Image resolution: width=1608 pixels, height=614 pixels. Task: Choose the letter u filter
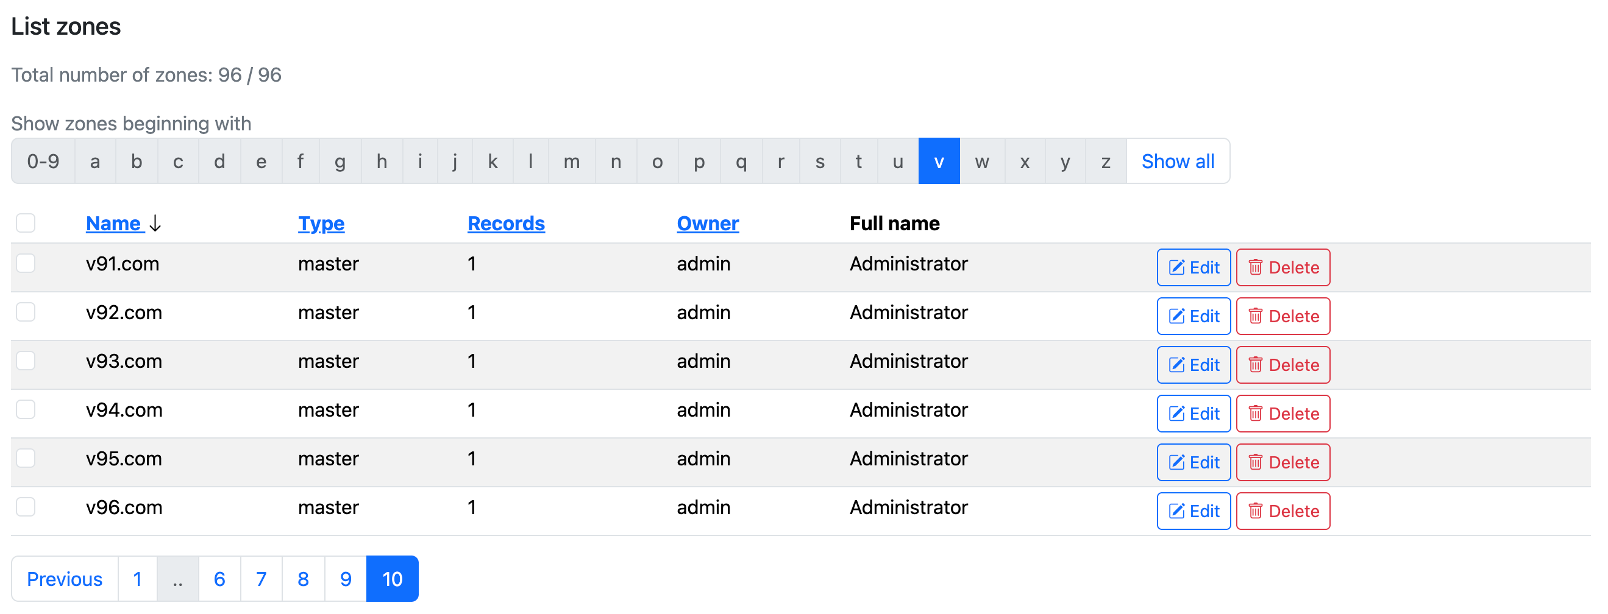[x=898, y=161]
